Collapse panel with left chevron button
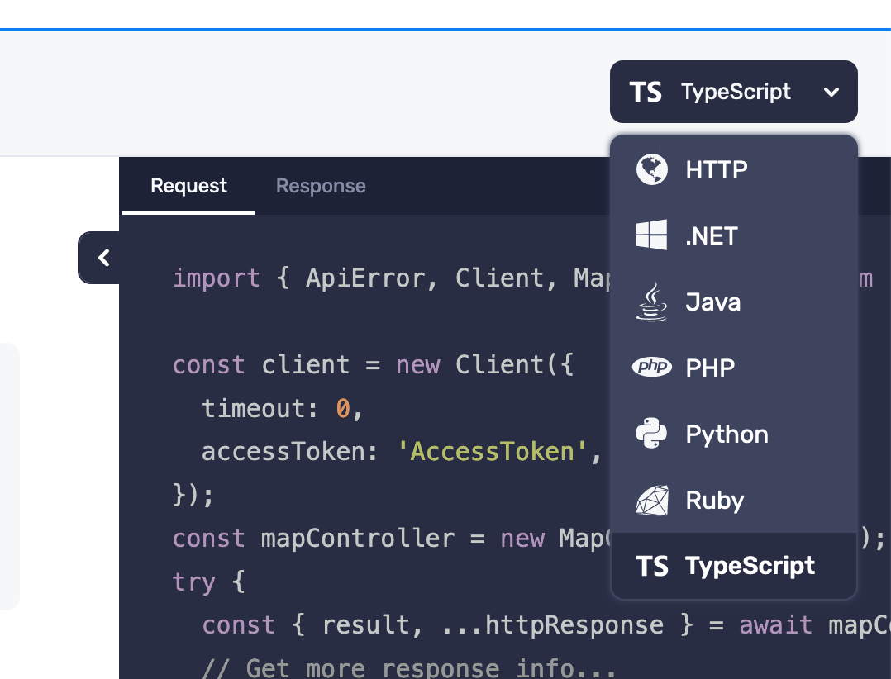This screenshot has width=891, height=679. tap(99, 258)
